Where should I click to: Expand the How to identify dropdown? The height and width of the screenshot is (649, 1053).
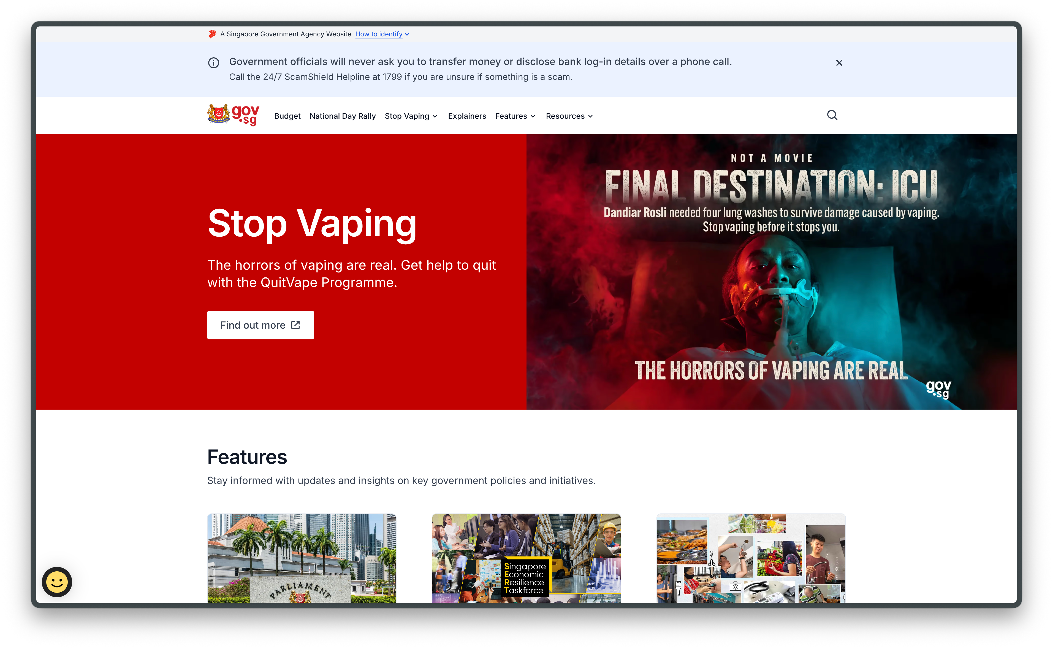[382, 34]
